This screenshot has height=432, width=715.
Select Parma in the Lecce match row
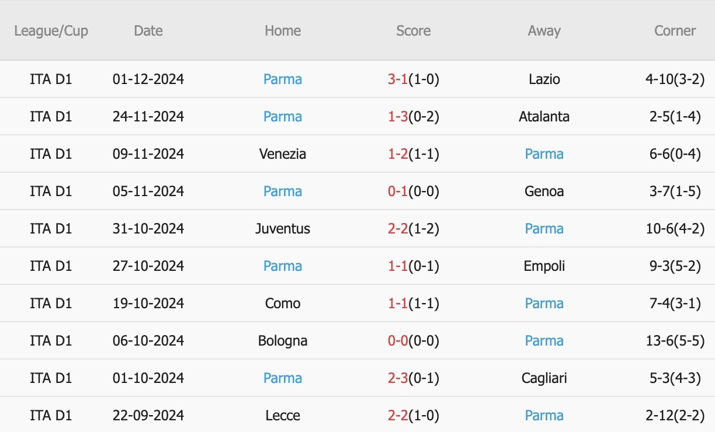click(x=544, y=415)
